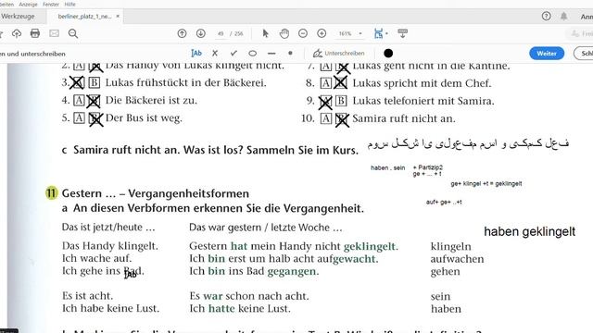Select the berliner_platz_1 document tab
Viewport: 593px width, 333px height.
point(84,17)
